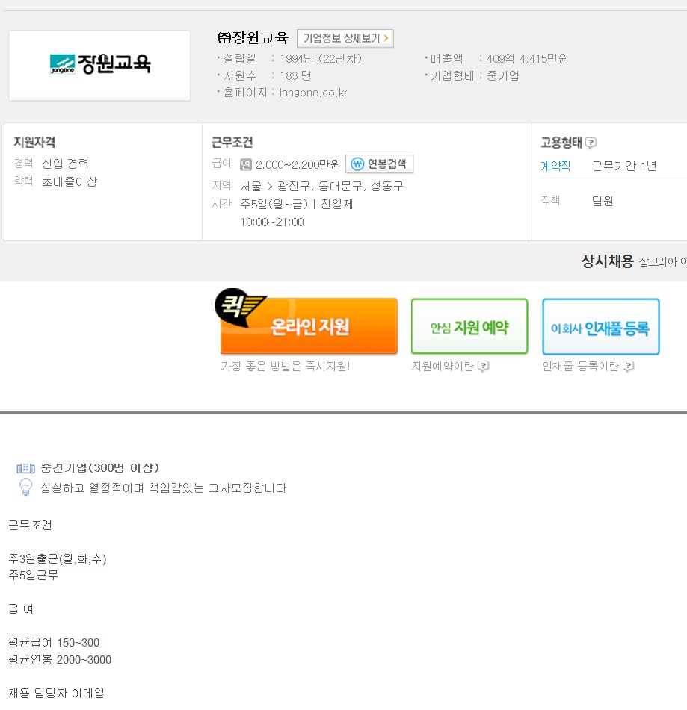Click the building icon beside 중견기업
The height and width of the screenshot is (710, 687).
[x=25, y=468]
